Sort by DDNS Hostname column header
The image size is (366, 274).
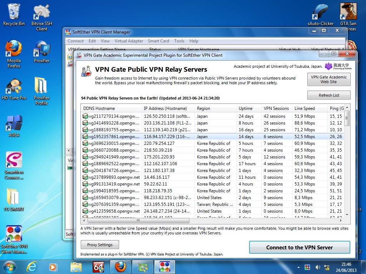coord(111,108)
